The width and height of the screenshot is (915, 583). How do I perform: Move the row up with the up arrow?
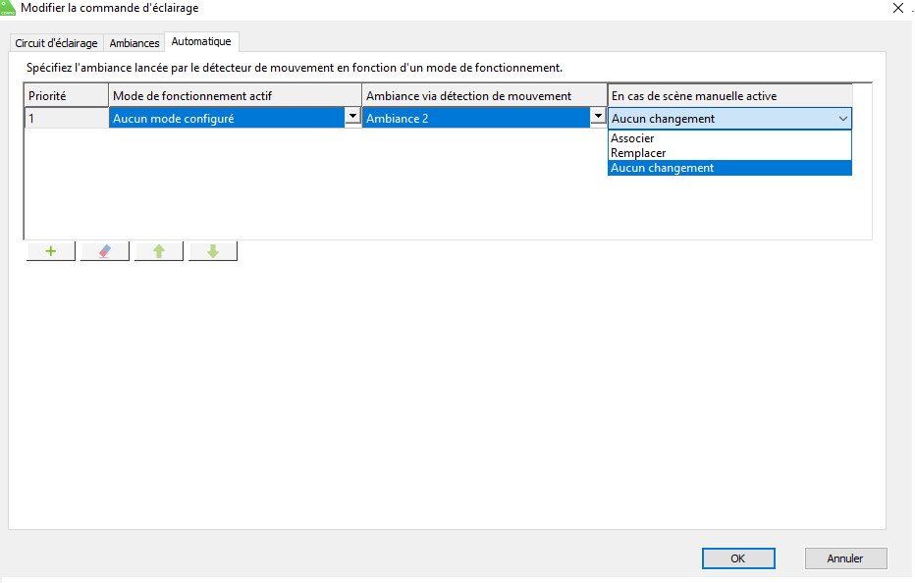pos(159,251)
